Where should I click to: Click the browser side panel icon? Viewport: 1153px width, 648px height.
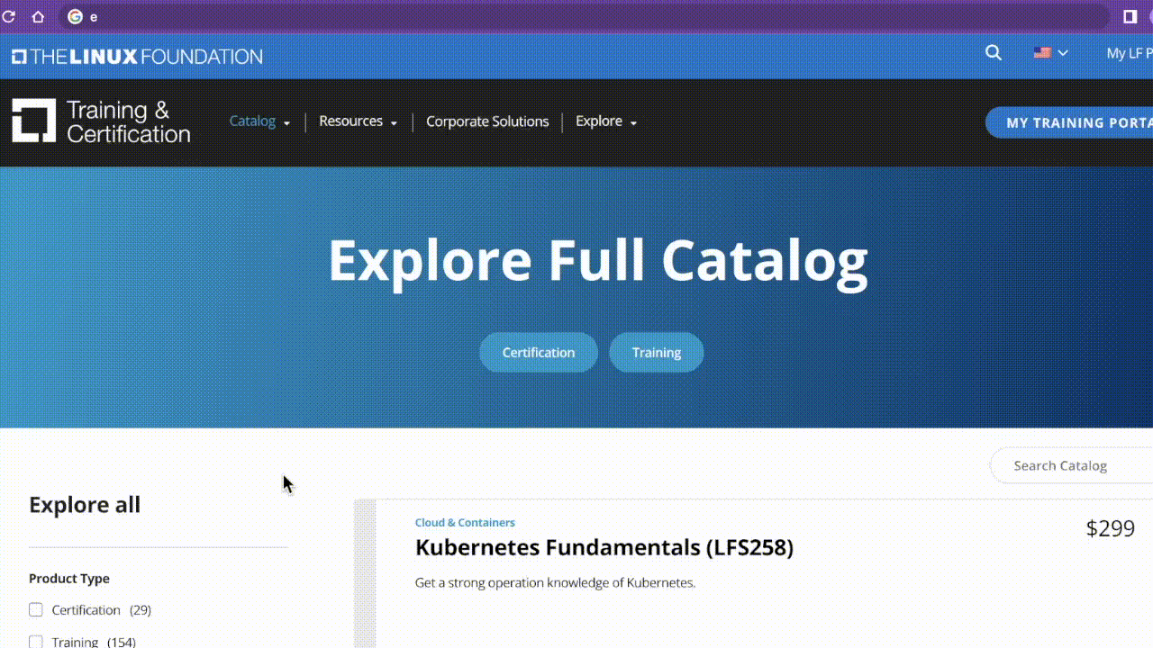1130,16
